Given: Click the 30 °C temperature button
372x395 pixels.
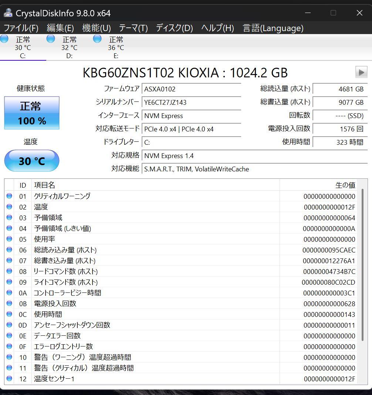Looking at the screenshot, I should [x=32, y=161].
